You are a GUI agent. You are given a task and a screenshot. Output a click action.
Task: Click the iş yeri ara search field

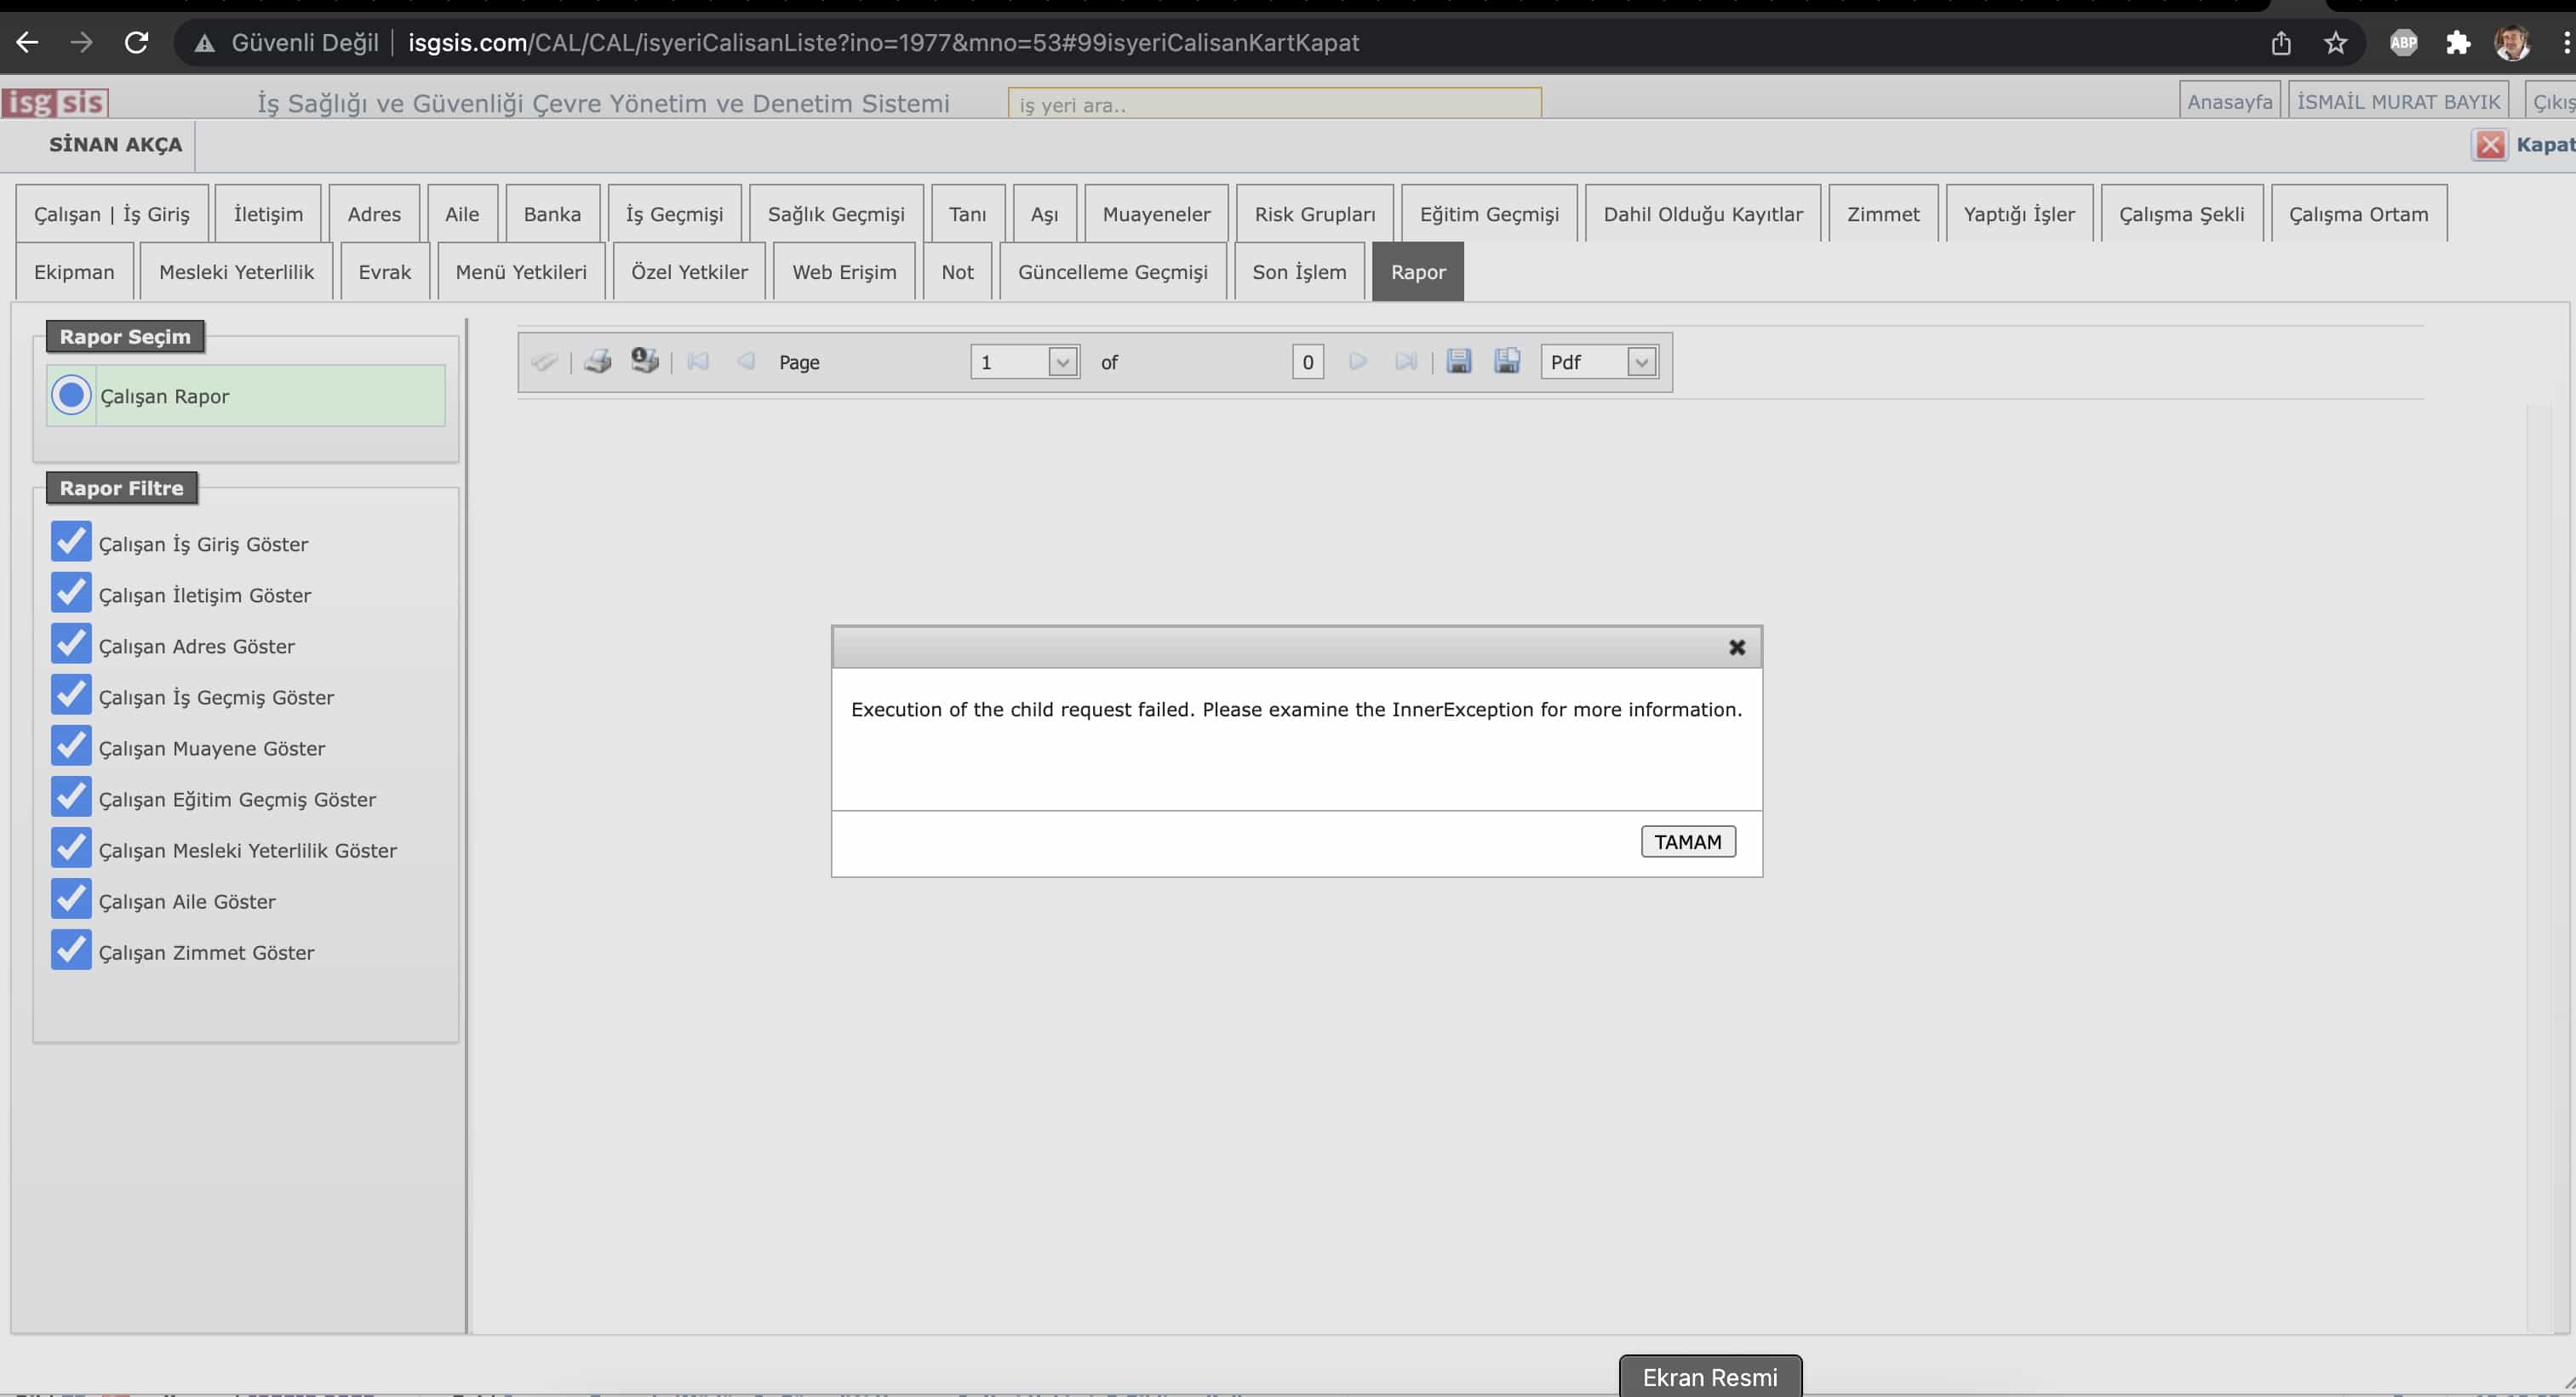pos(1274,104)
